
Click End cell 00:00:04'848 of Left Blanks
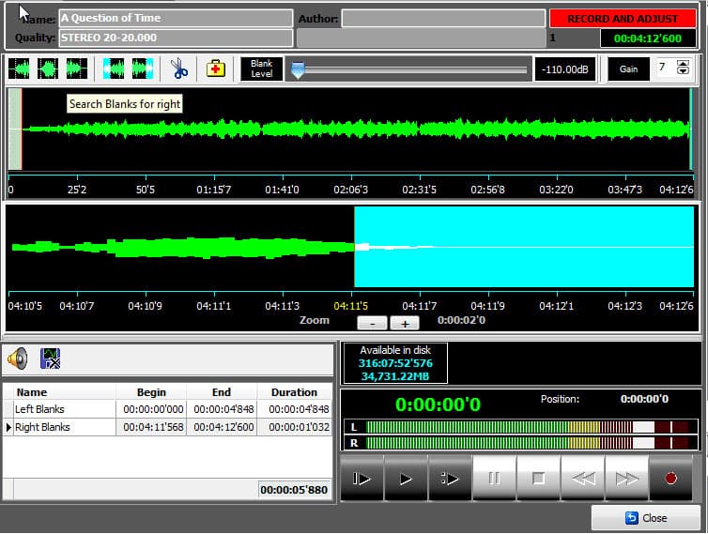point(223,409)
